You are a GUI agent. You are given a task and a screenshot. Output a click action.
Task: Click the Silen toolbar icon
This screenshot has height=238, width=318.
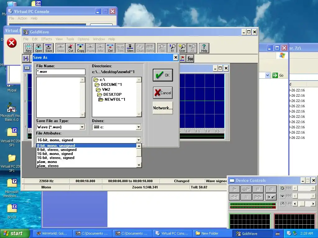[x=130, y=48]
